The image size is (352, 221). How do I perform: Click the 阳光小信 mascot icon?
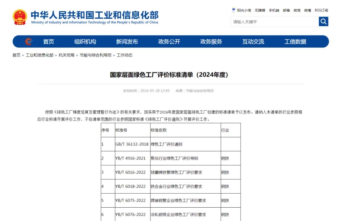[233, 10]
